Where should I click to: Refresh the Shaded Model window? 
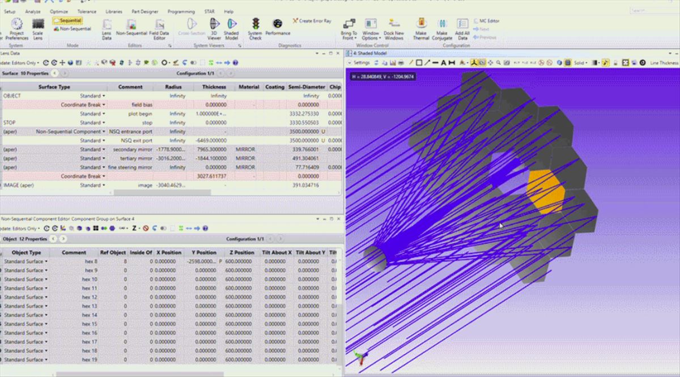[x=376, y=63]
